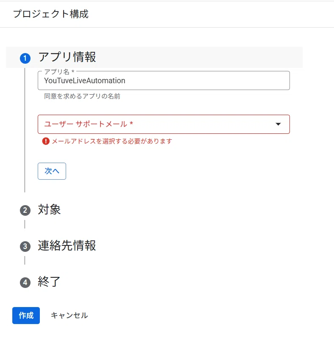Expand the アプリ情報 step header
This screenshot has height=344, width=334.
pyautogui.click(x=154, y=57)
